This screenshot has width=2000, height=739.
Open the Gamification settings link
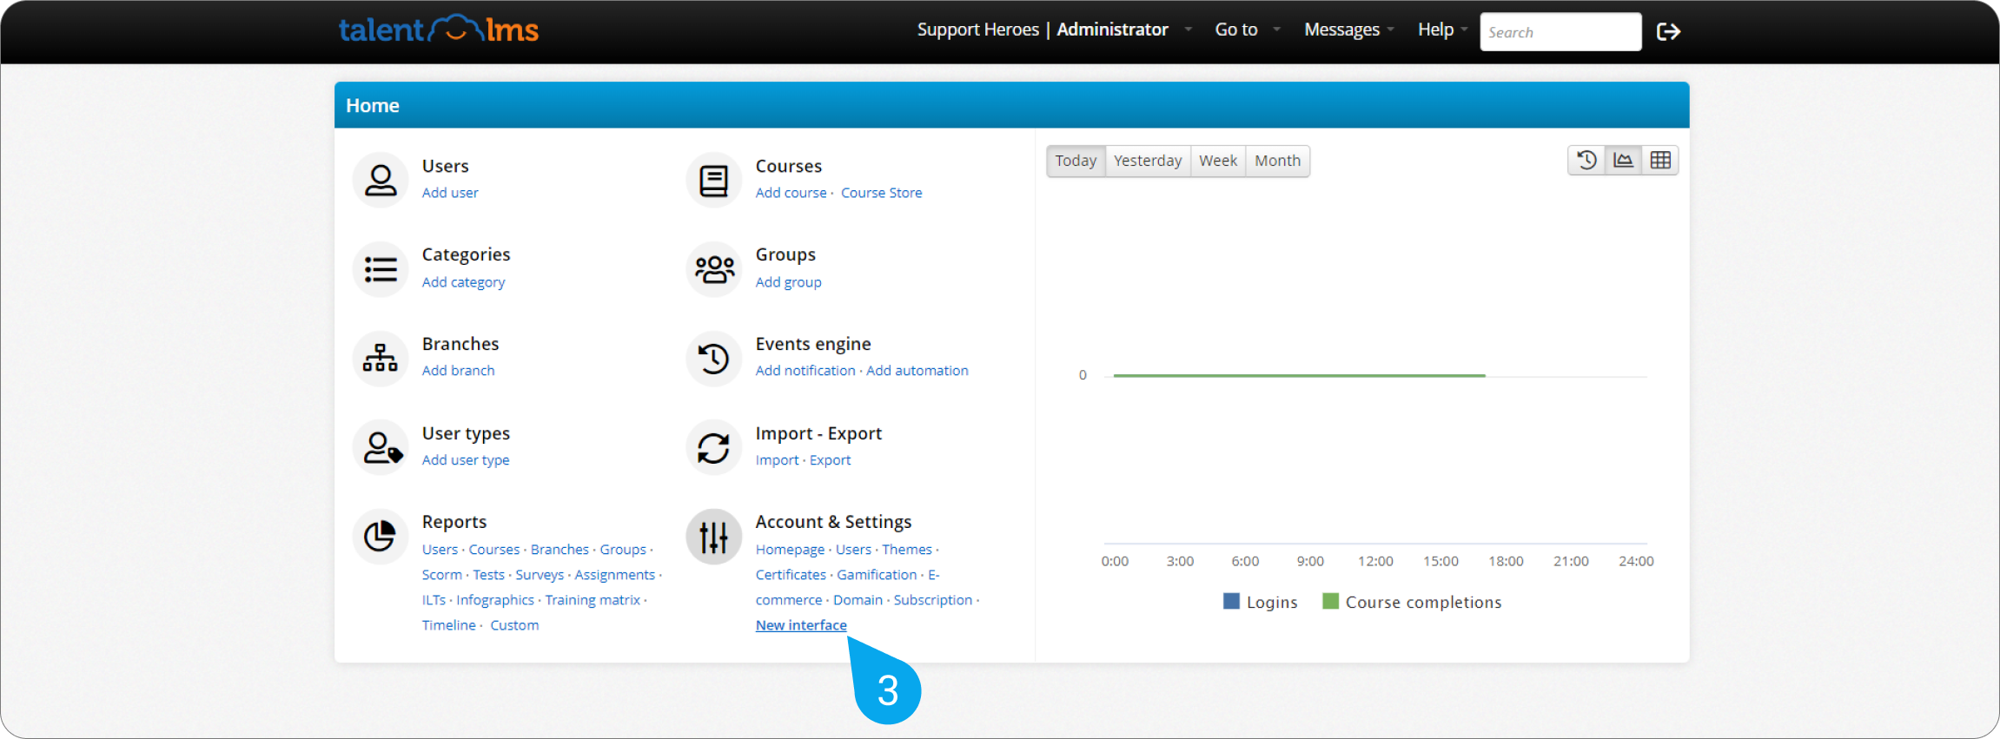tap(877, 575)
